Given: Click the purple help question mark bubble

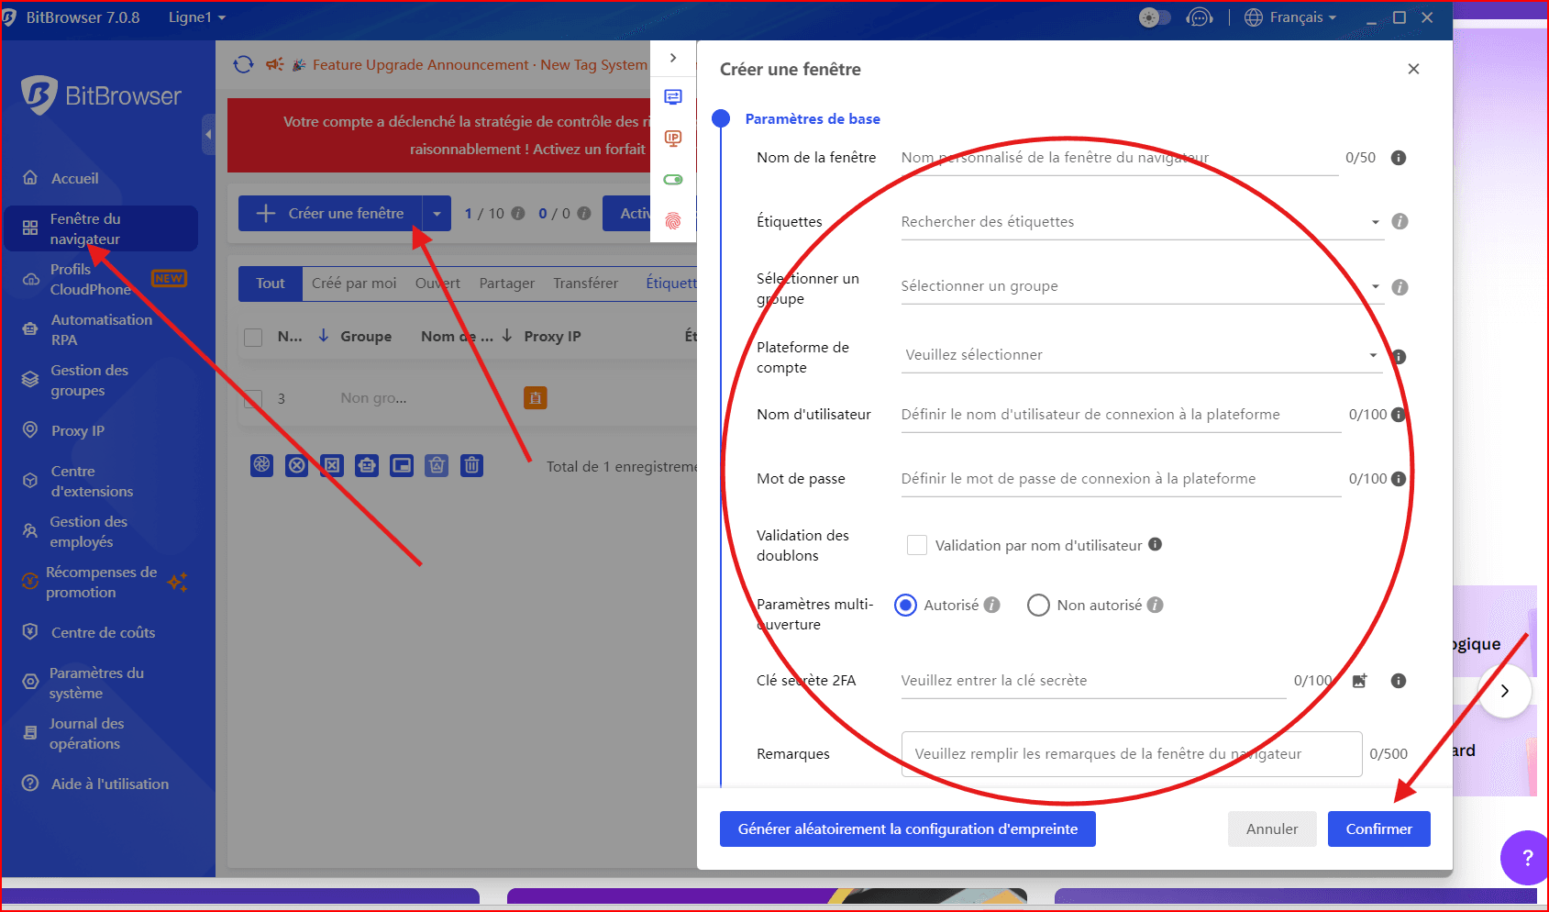Looking at the screenshot, I should point(1526,857).
